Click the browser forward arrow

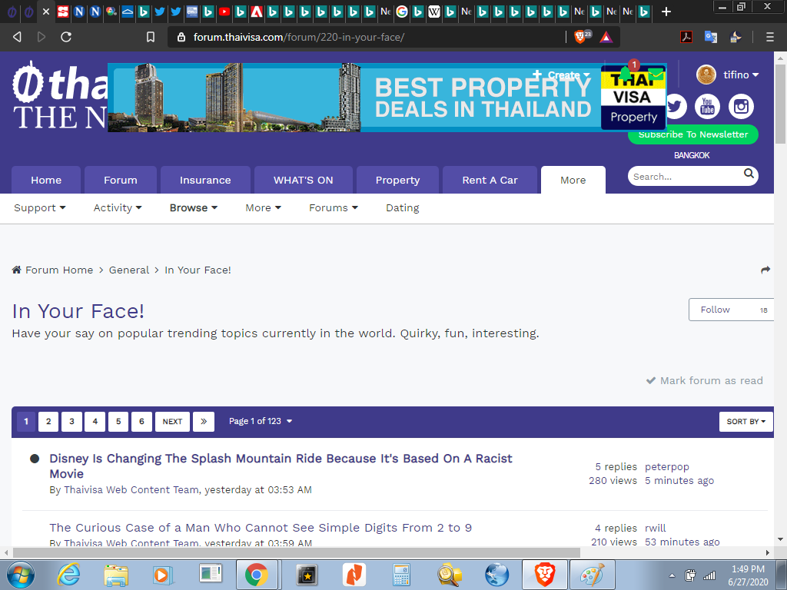point(42,37)
